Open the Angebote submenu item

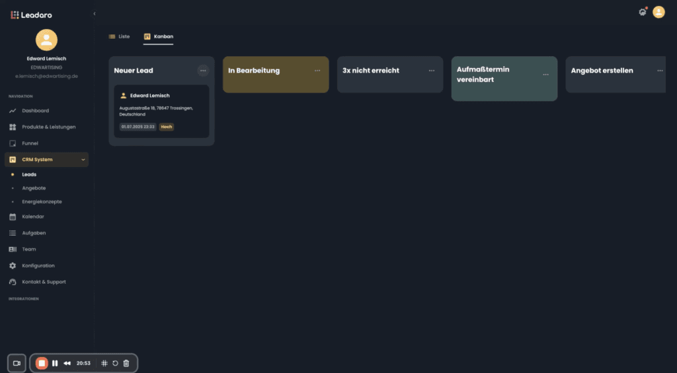(x=34, y=188)
